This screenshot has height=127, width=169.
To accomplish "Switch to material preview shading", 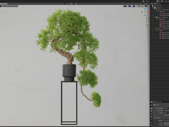I will pos(142,6).
